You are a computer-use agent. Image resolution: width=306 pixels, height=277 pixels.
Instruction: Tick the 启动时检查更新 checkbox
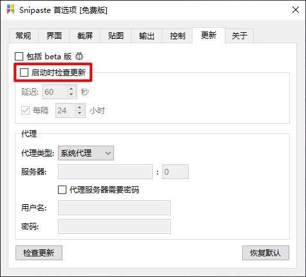pos(24,72)
